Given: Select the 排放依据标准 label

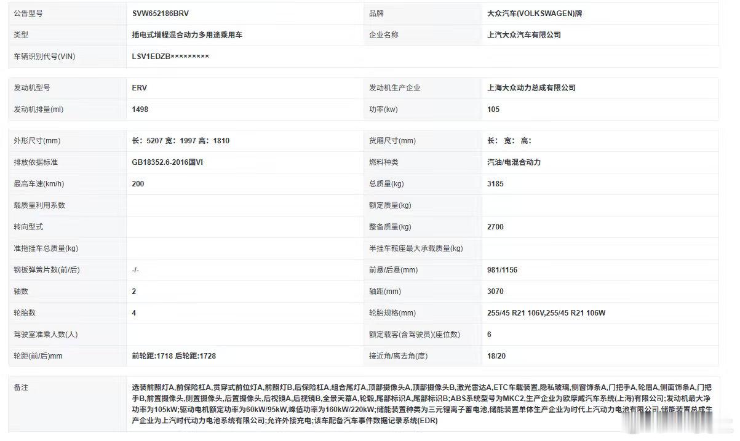Looking at the screenshot, I should [36, 162].
